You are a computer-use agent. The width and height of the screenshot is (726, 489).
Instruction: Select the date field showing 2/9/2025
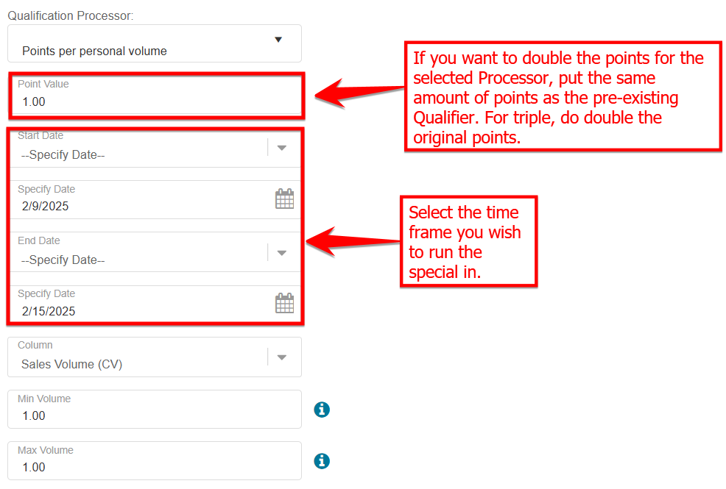140,206
